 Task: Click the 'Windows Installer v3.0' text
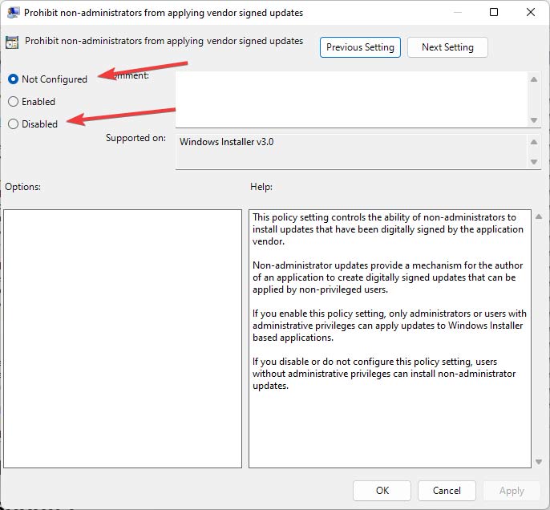click(227, 142)
